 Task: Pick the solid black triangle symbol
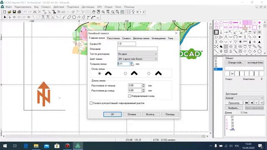[x=259, y=42]
